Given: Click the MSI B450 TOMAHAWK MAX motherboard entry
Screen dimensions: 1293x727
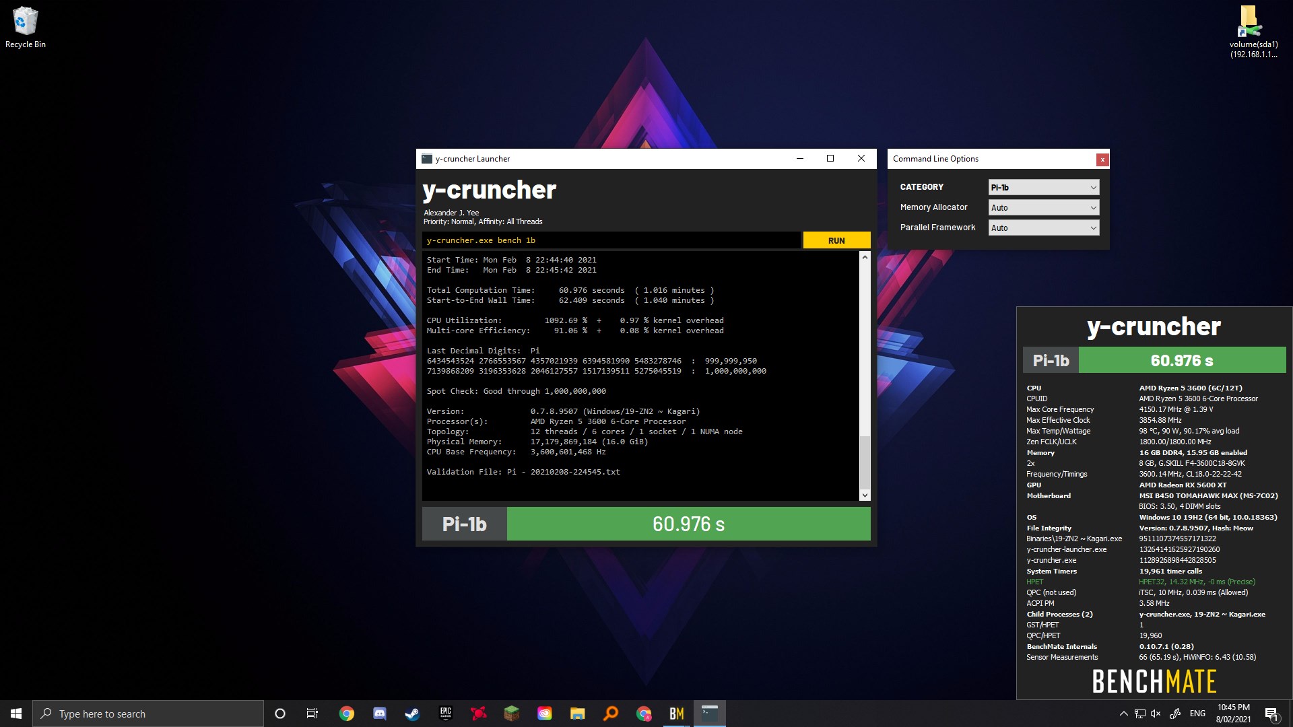Looking at the screenshot, I should coord(1208,495).
